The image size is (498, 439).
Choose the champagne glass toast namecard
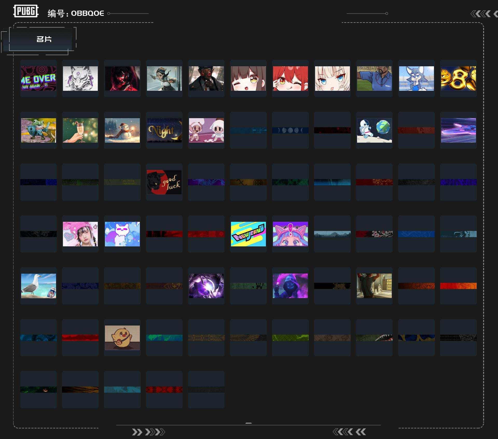pos(80,130)
